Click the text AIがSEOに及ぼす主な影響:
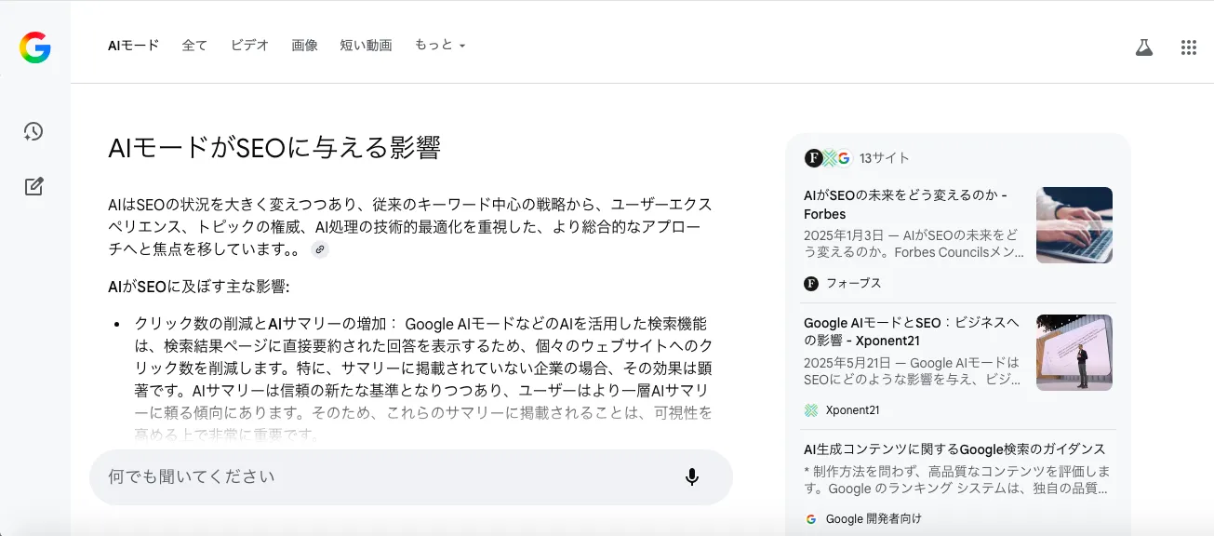Viewport: 1214px width, 536px height. tap(199, 288)
